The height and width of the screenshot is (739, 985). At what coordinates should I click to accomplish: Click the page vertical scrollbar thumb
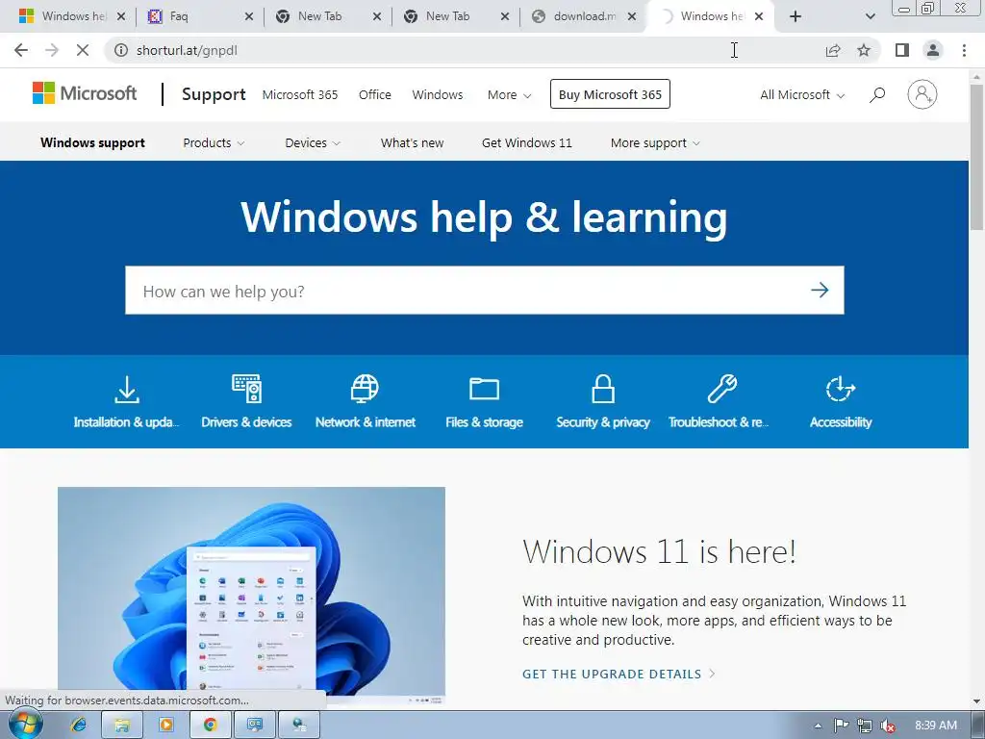tap(976, 157)
